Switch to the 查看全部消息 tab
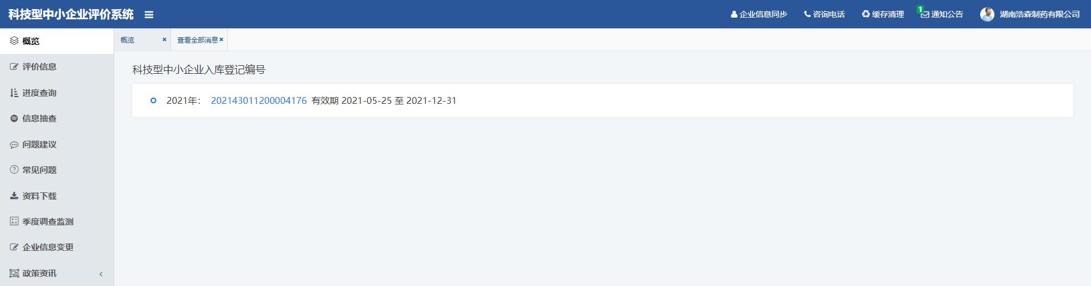Viewport: 1091px width, 286px height. 198,40
